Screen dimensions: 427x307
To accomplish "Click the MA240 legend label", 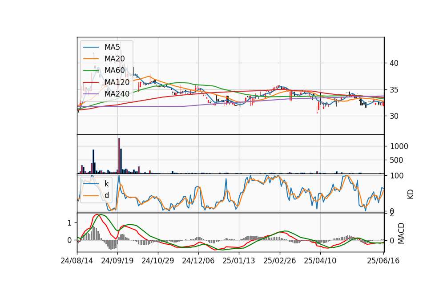I will pyautogui.click(x=117, y=94).
